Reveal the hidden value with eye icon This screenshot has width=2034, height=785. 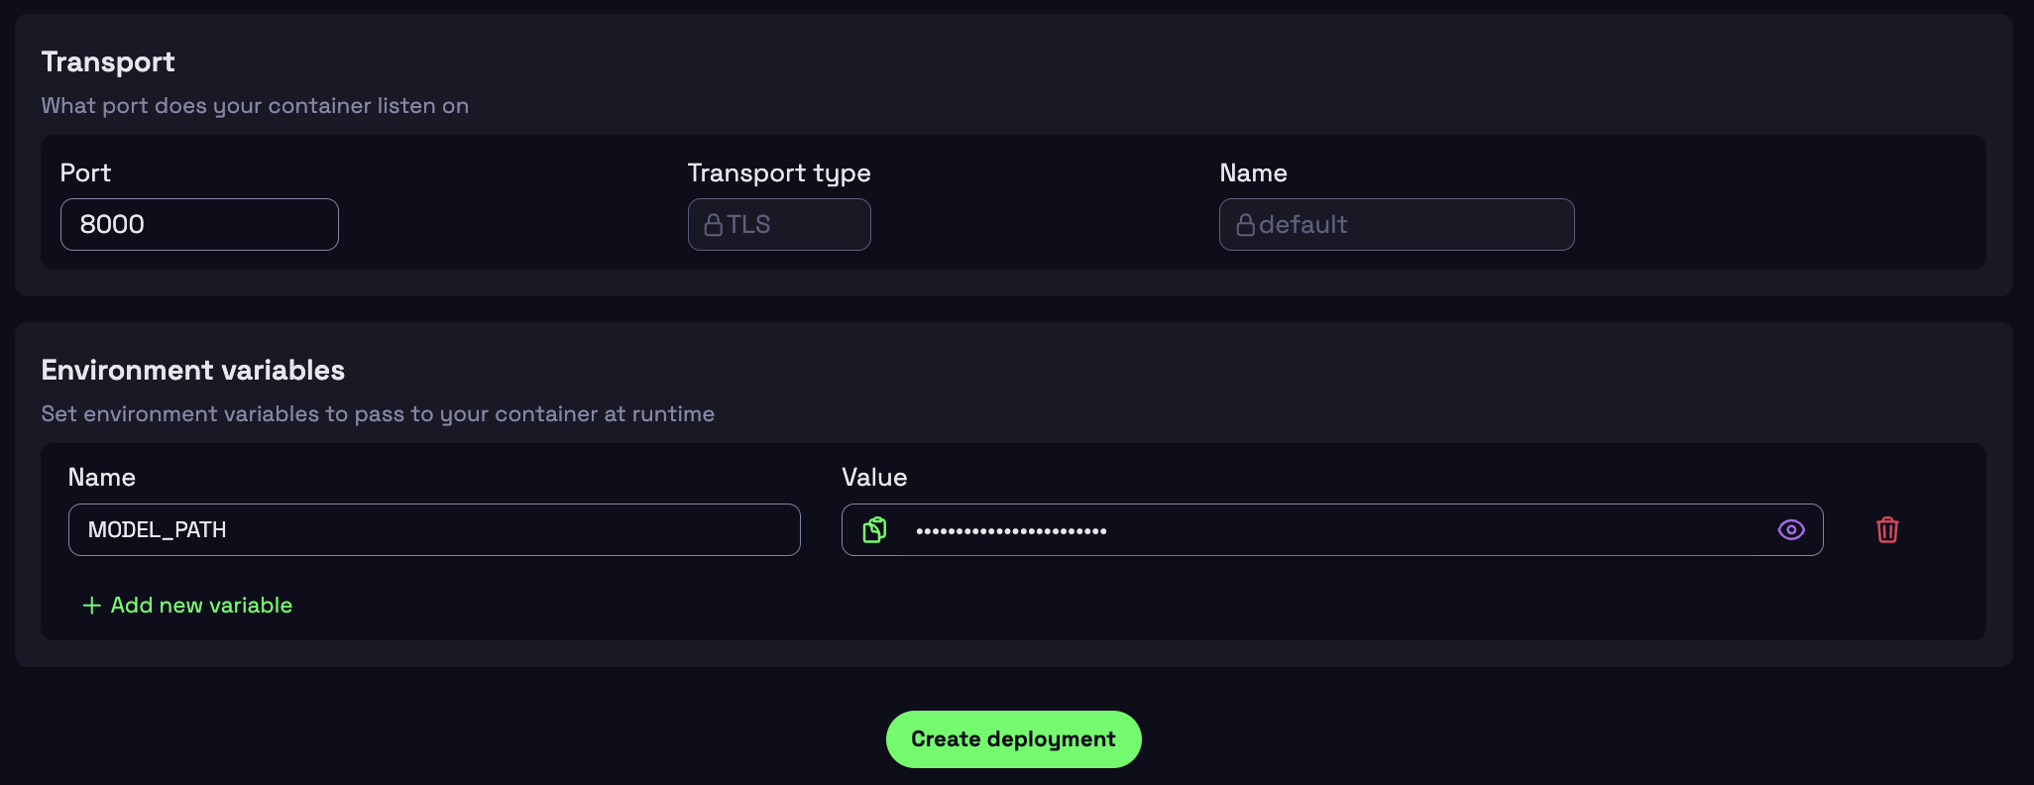click(x=1790, y=530)
